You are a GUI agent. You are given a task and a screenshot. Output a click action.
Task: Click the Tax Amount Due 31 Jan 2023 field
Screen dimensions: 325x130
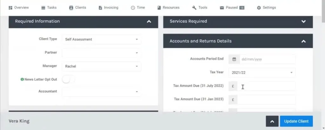point(266,100)
